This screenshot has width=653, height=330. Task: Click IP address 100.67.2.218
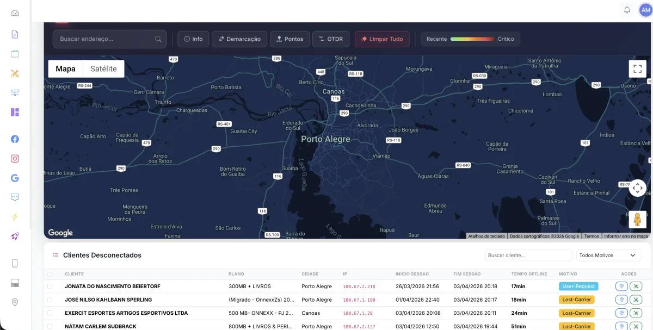pos(359,287)
